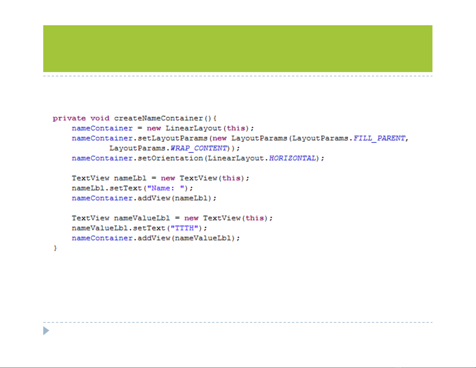
Task: Click the addView(nameValueLbl) call
Action: pyautogui.click(x=188, y=238)
